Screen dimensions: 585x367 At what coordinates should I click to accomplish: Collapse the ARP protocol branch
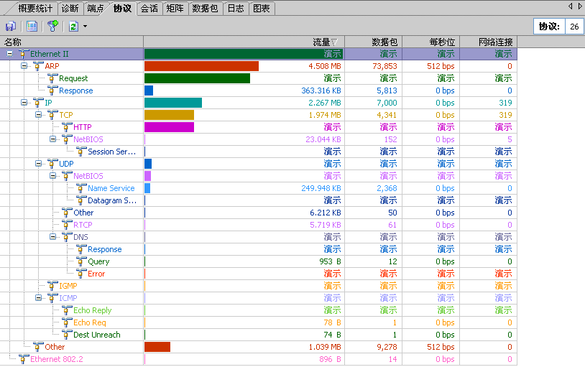[x=24, y=66]
